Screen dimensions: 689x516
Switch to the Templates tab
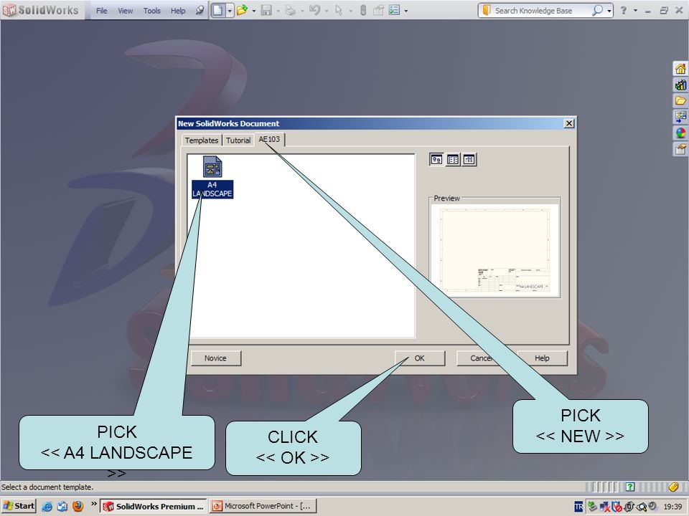click(x=201, y=140)
